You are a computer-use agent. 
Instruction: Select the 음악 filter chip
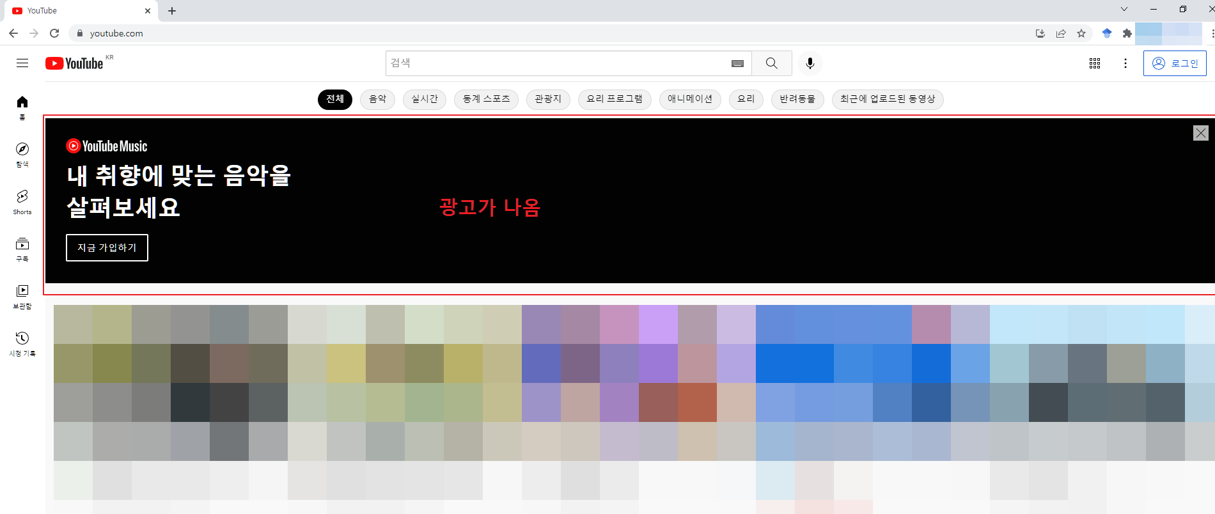click(378, 99)
